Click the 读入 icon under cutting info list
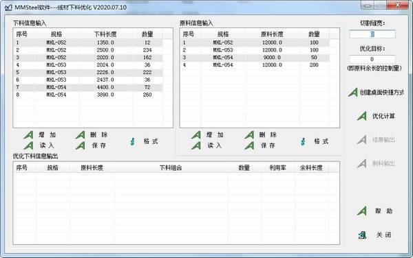The height and width of the screenshot is (258, 413). point(28,145)
